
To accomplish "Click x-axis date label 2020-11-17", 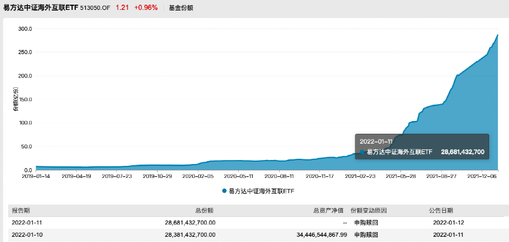I will (320, 177).
